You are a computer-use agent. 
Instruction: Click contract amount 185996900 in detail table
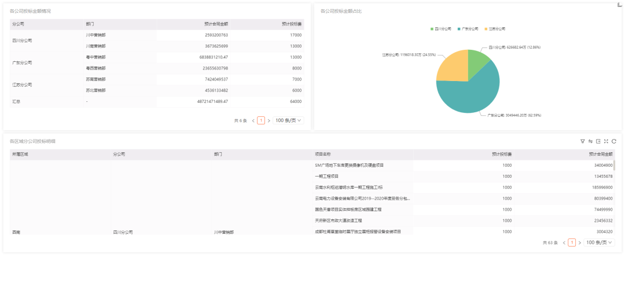click(x=602, y=188)
